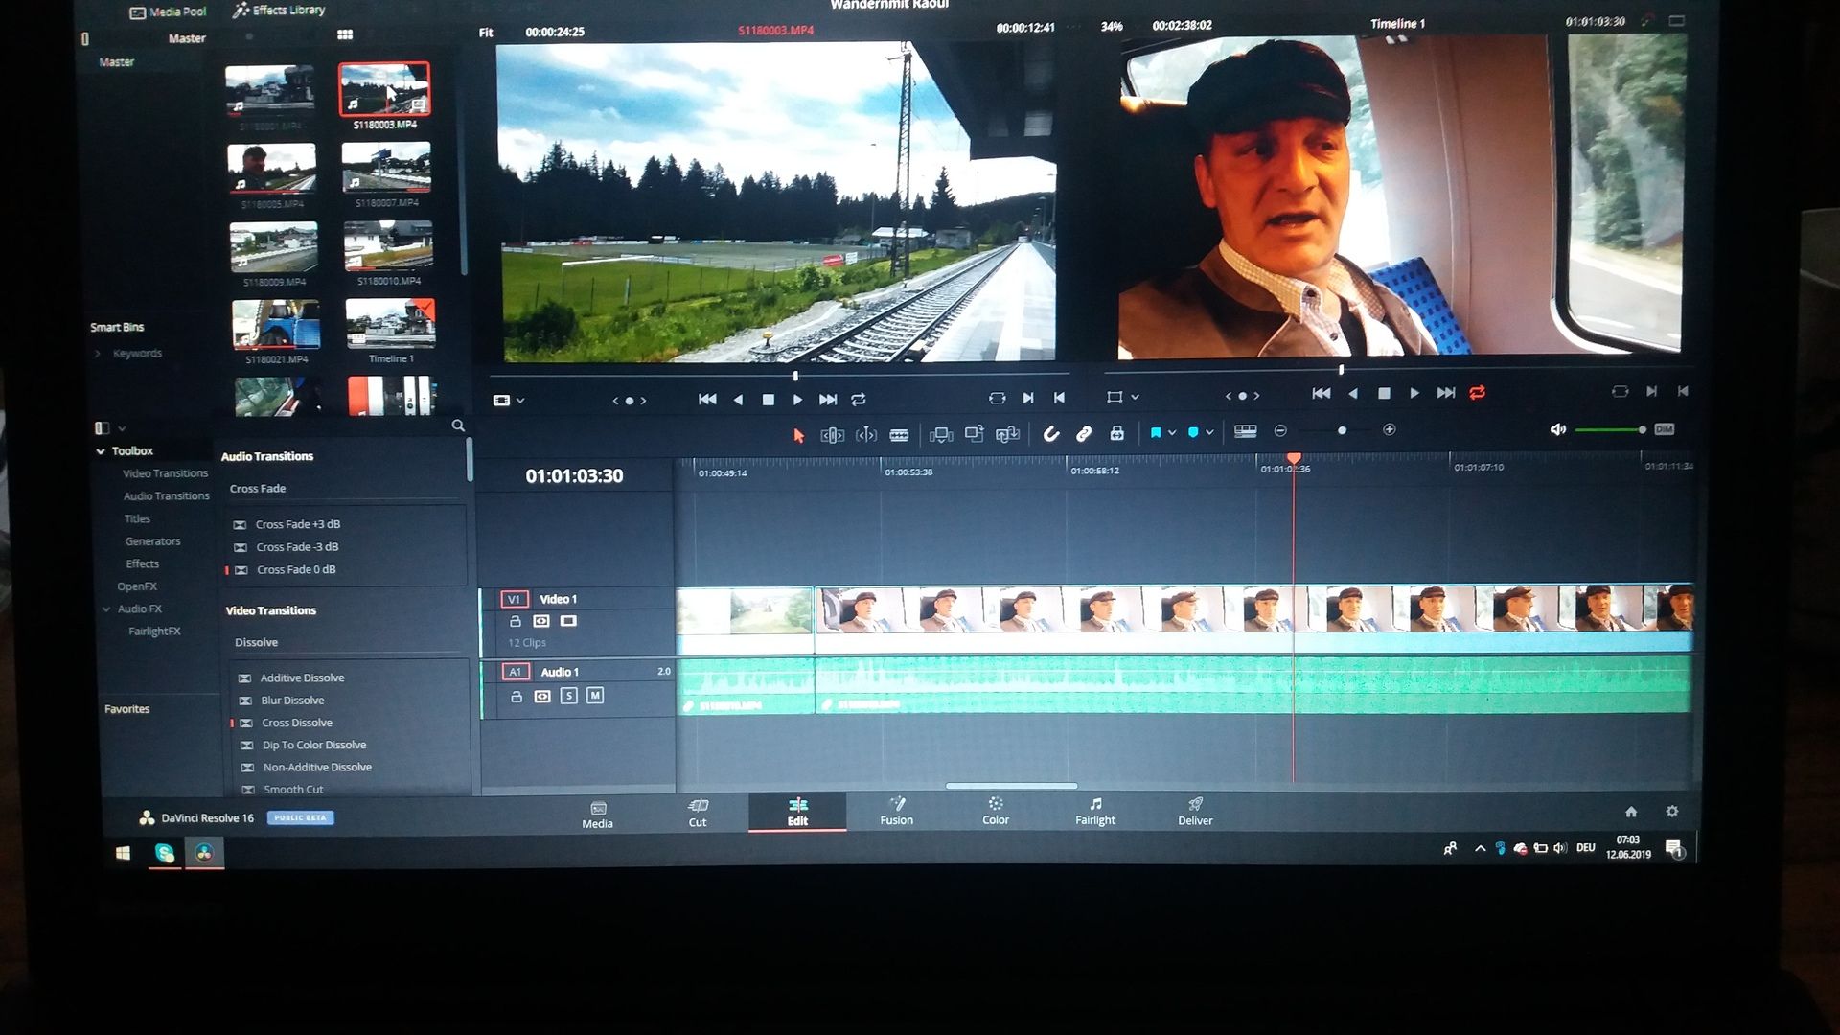Select the arrow Selection Mode tool
The width and height of the screenshot is (1840, 1035).
[x=799, y=435]
